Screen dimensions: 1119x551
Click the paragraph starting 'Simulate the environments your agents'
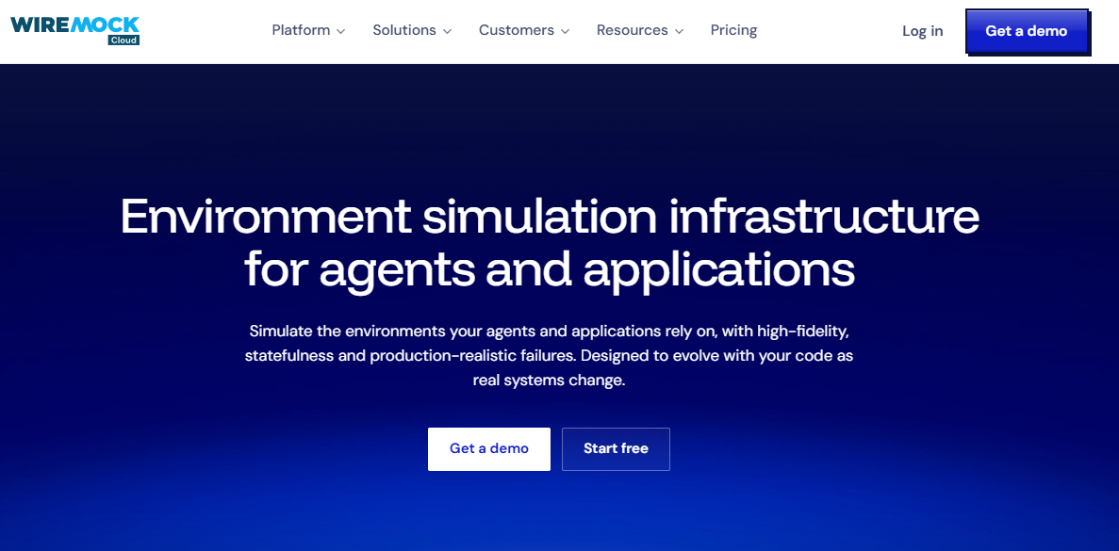tap(549, 356)
